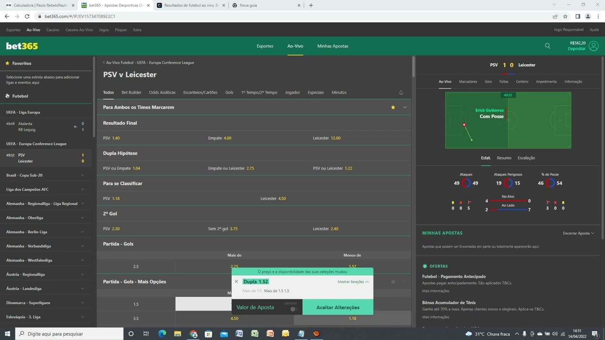The image size is (605, 340).
Task: Go back with the browser back arrow
Action: click(7, 16)
